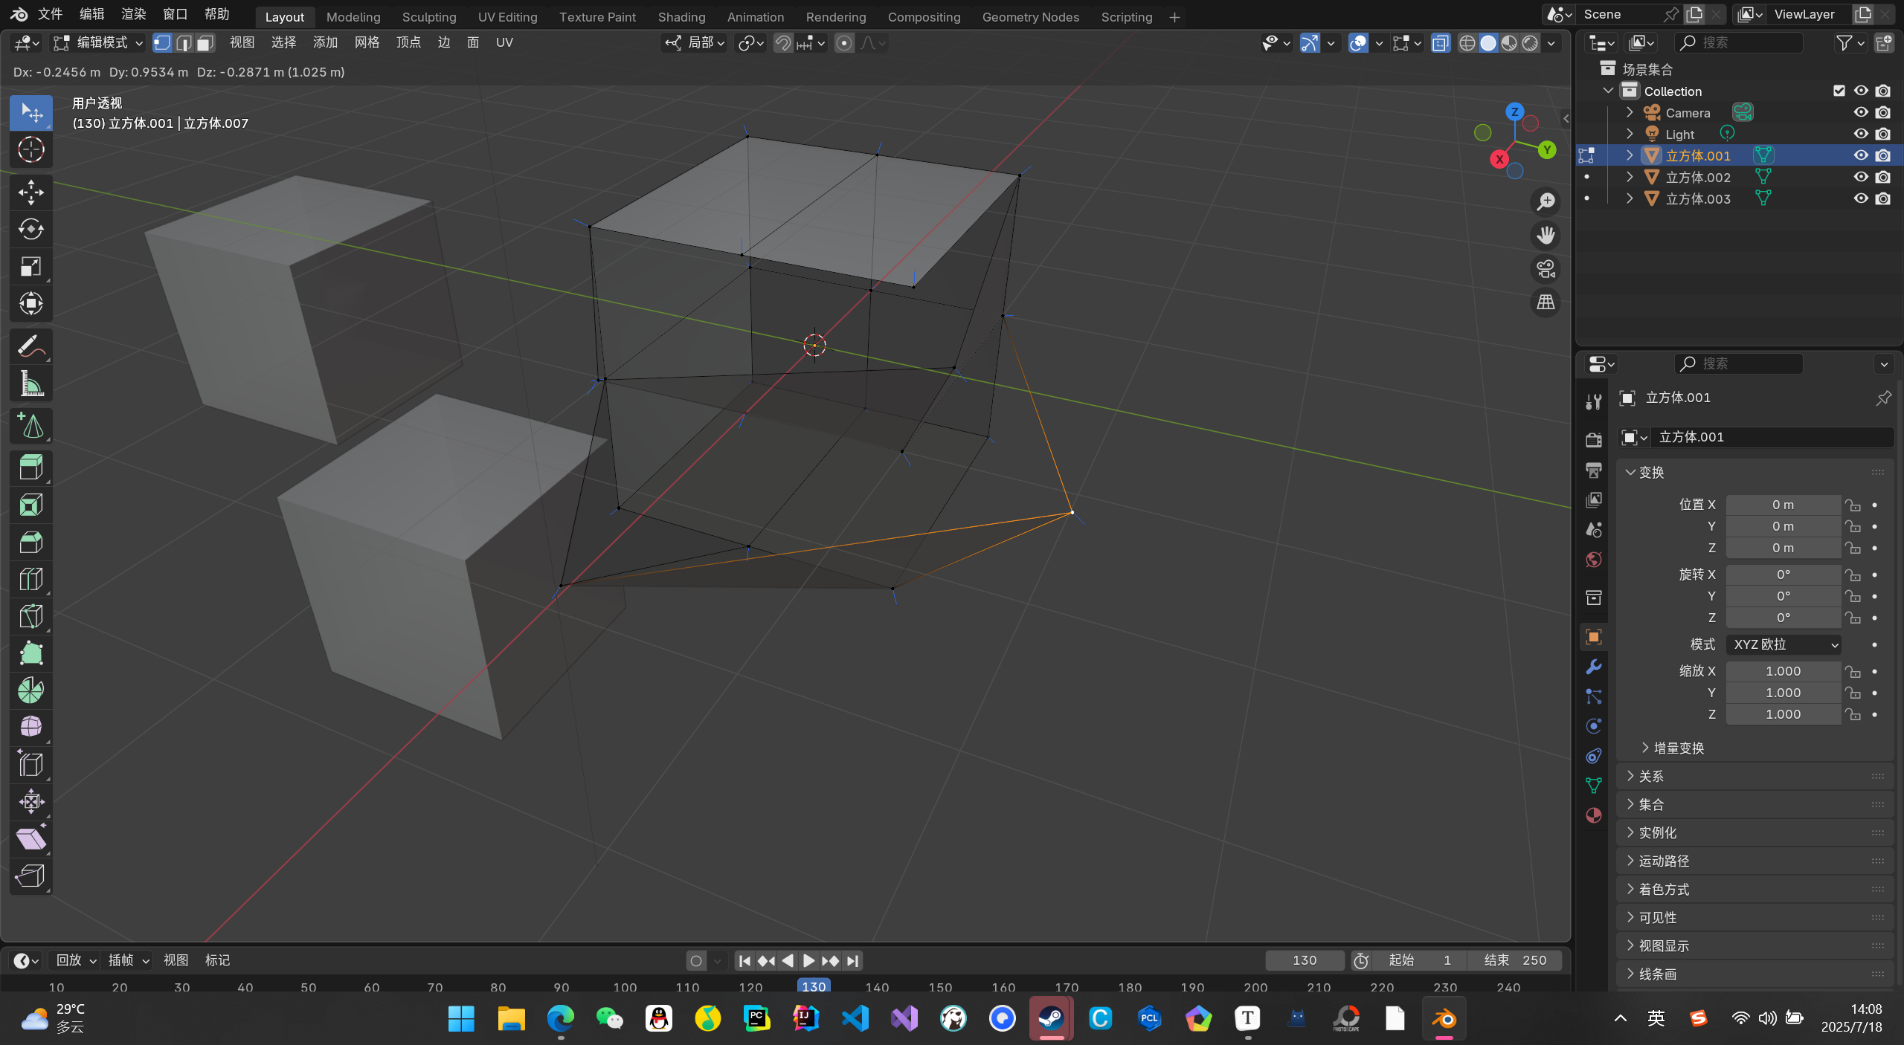Toggle X-ray display mode
The height and width of the screenshot is (1045, 1904).
coord(1440,43)
